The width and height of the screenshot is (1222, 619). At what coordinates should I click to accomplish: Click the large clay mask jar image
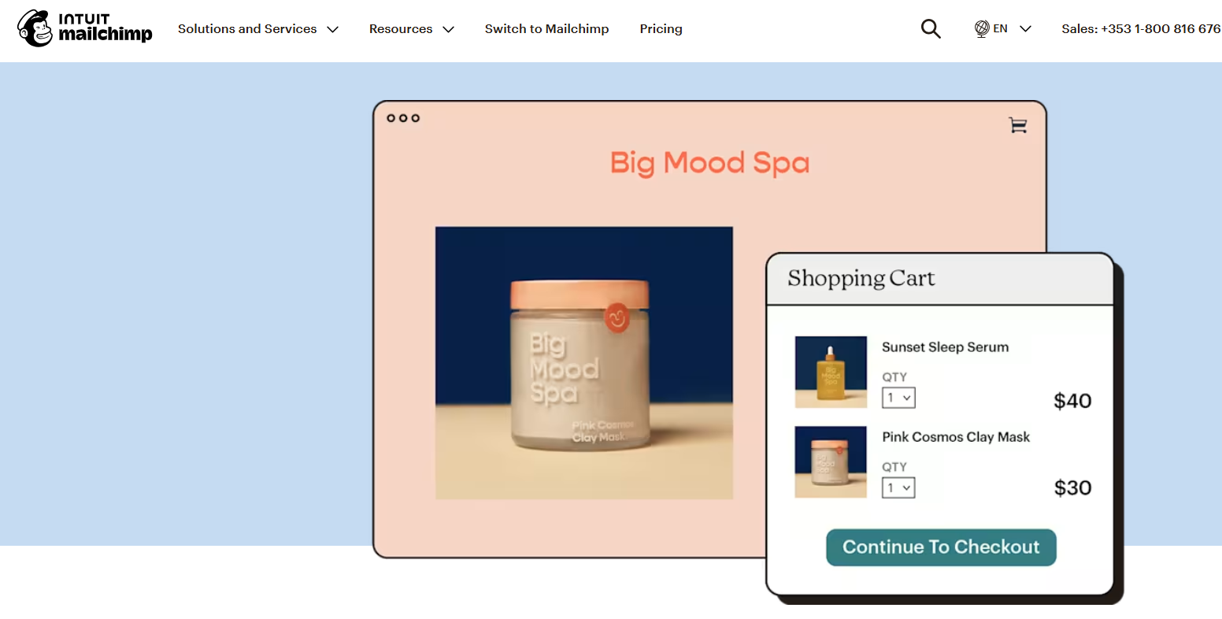tap(584, 363)
